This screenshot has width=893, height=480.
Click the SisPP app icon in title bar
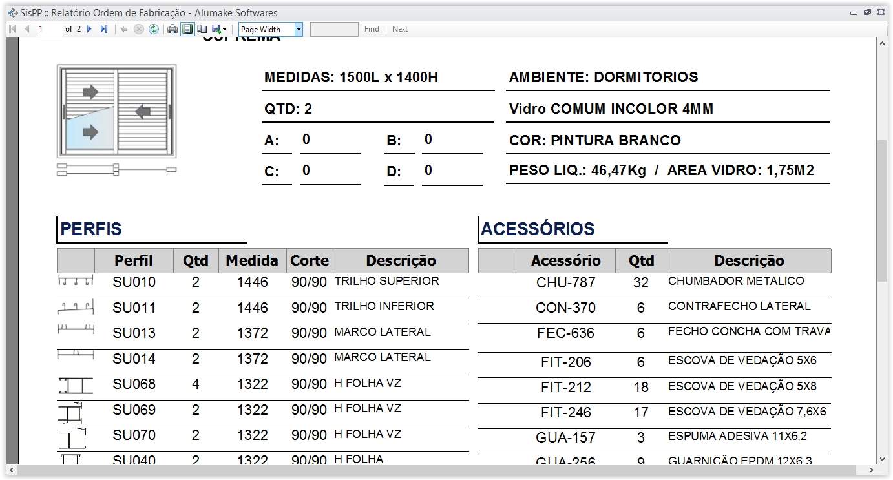point(12,12)
